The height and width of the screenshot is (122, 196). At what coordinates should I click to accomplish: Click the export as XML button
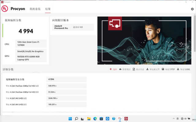click(183, 69)
